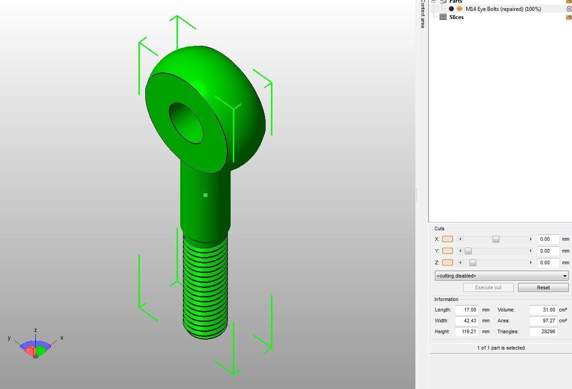This screenshot has width=572, height=389.
Task: Click the Length field showing 17.00
Action: click(467, 310)
